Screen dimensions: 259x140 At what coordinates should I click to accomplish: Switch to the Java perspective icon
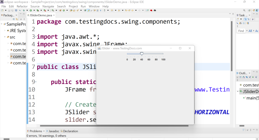pyautogui.click(x=257, y=10)
